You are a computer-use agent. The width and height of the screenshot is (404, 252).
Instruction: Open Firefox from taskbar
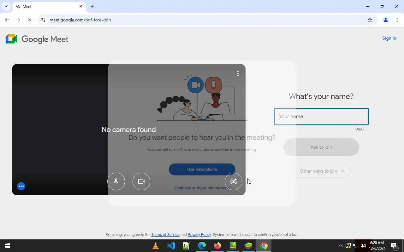[x=217, y=246]
